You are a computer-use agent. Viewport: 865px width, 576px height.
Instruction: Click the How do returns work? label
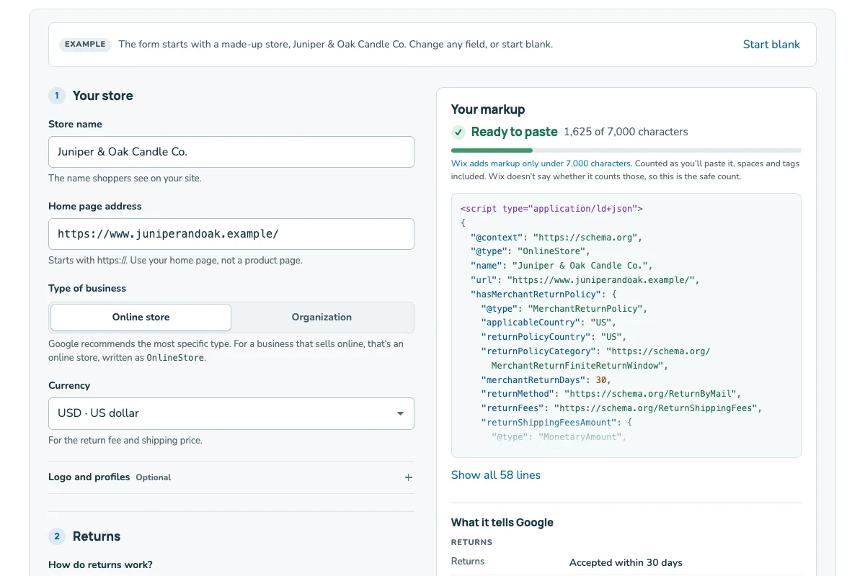[101, 564]
